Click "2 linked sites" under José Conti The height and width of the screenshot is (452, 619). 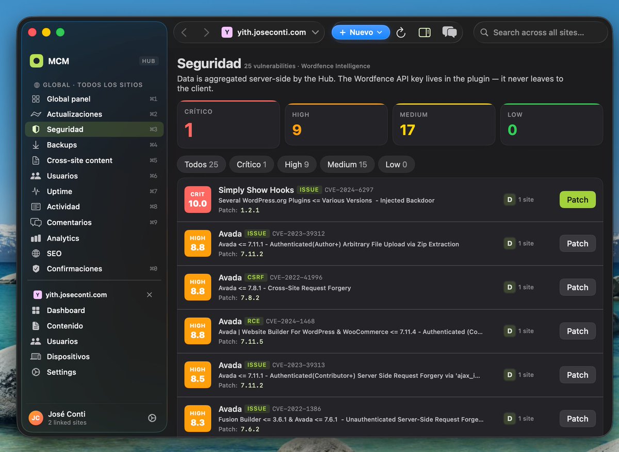coord(67,423)
